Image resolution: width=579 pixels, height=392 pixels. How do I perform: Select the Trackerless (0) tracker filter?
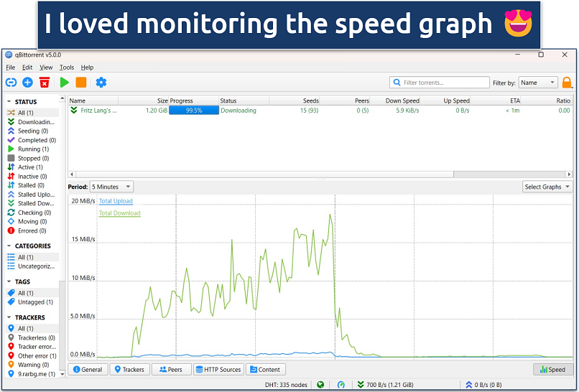tap(32, 337)
